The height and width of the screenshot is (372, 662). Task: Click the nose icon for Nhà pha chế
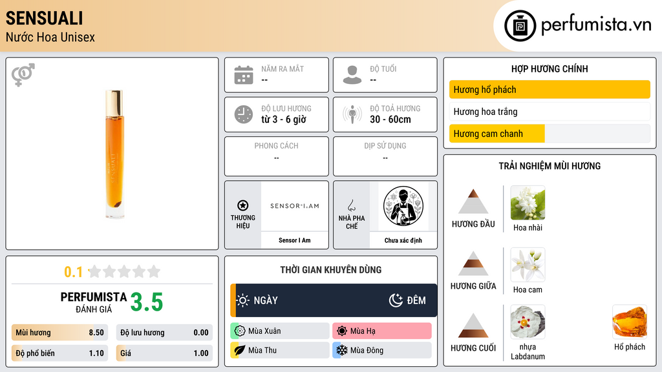[351, 205]
